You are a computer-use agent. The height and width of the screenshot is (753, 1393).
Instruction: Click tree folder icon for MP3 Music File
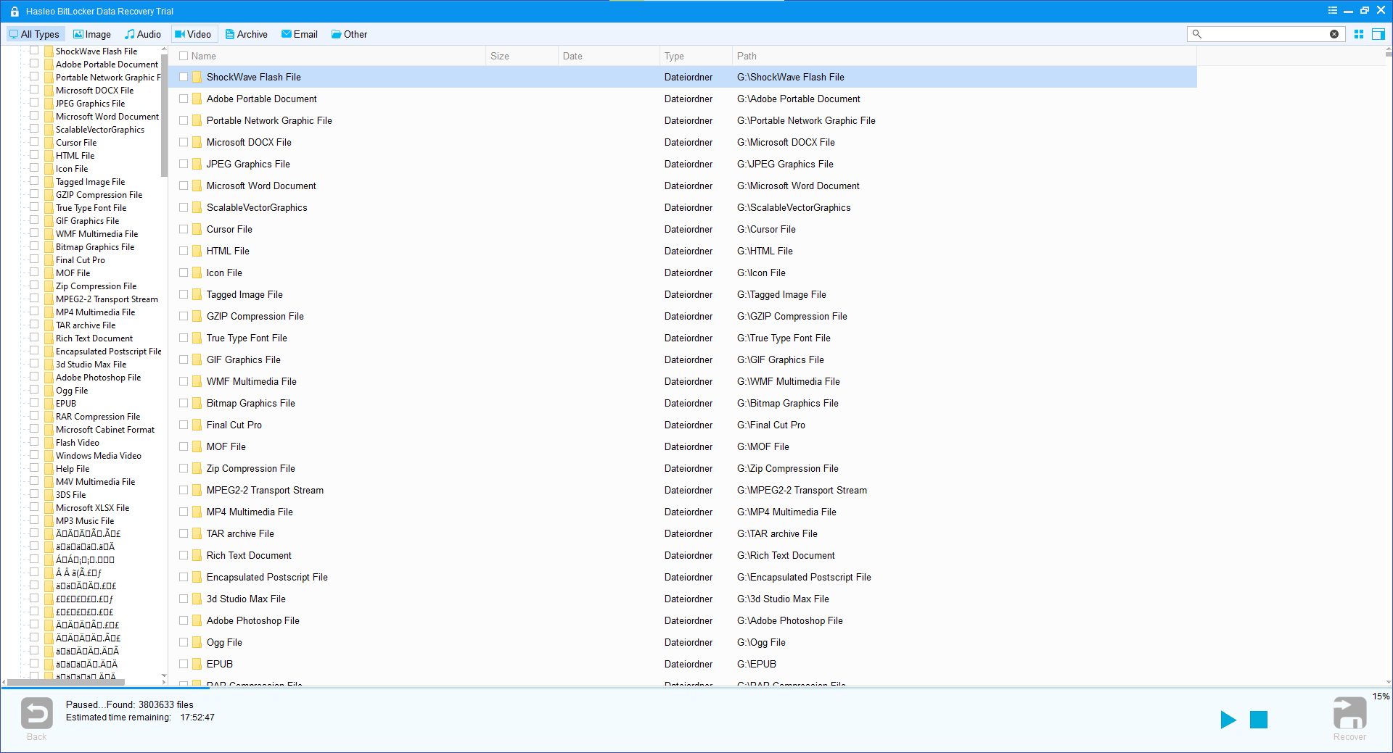click(49, 520)
